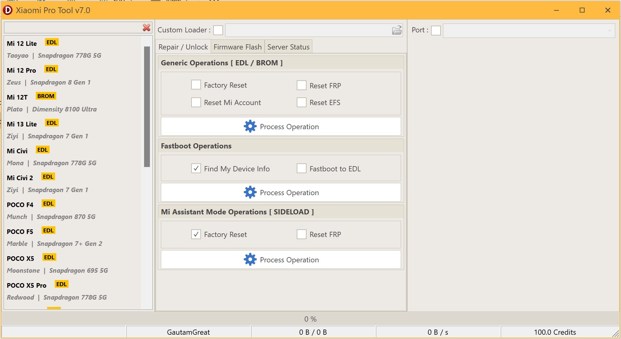Image resolution: width=621 pixels, height=339 pixels.
Task: Uncheck Factory Reset in Sideload section
Action: coord(196,234)
